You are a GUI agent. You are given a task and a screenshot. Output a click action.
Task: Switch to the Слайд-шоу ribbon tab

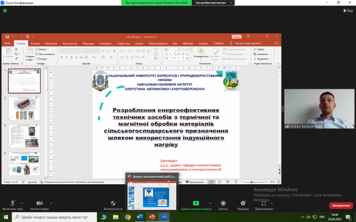123,43
